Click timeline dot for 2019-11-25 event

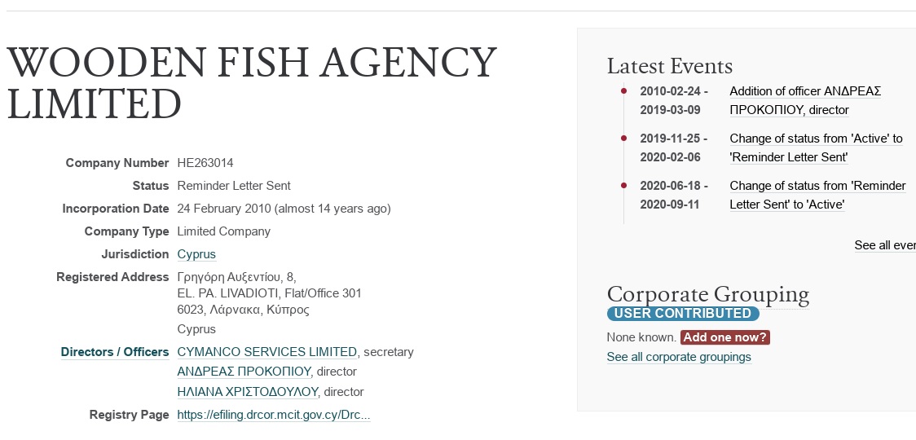click(x=623, y=139)
